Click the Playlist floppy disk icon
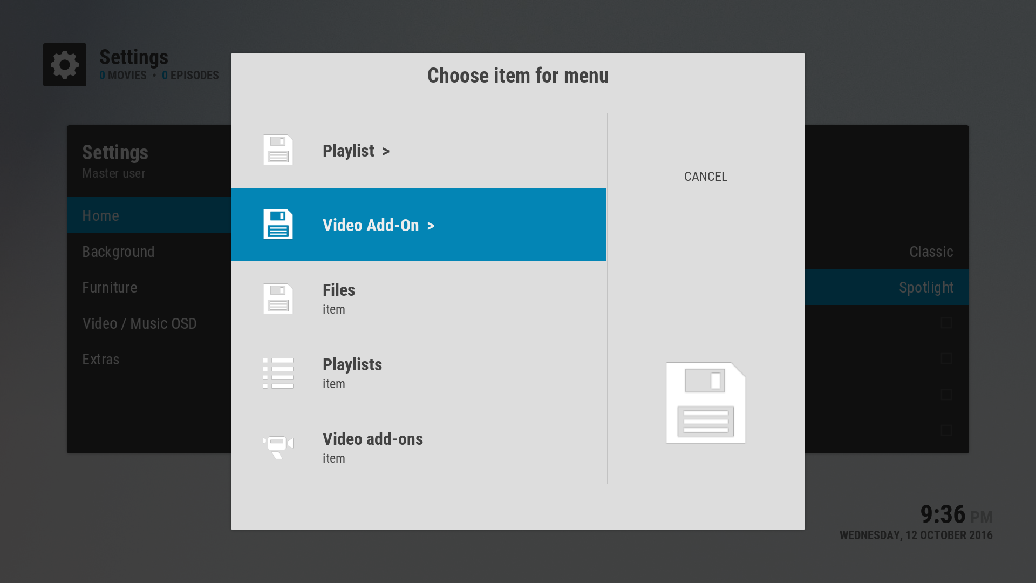 pos(278,150)
